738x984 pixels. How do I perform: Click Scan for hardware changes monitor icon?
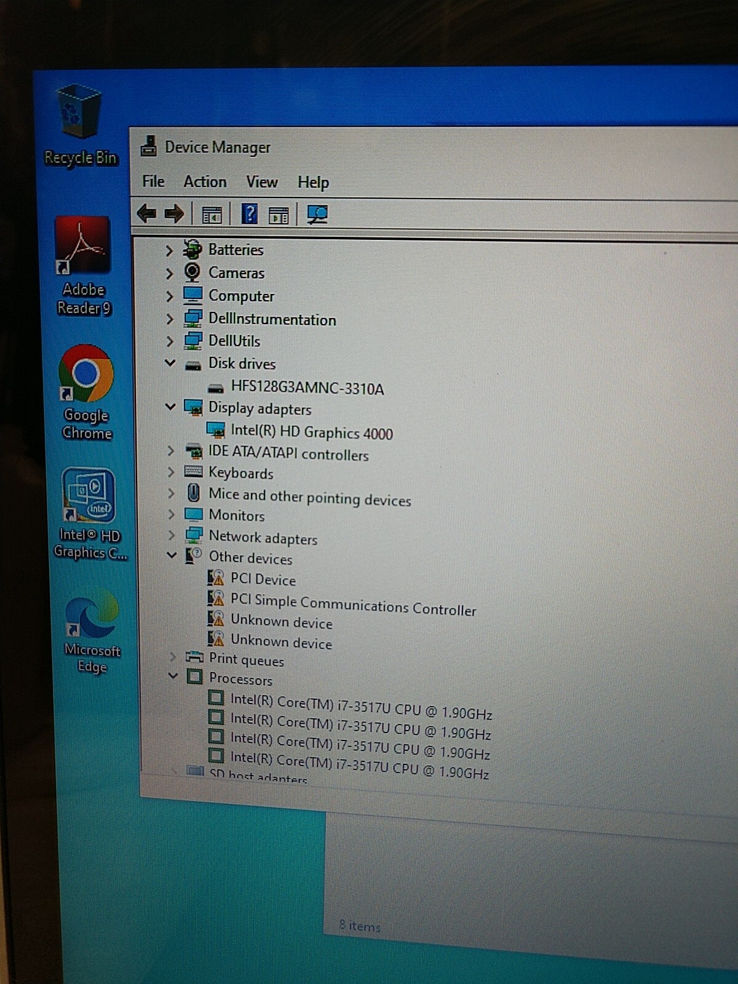pos(317,215)
